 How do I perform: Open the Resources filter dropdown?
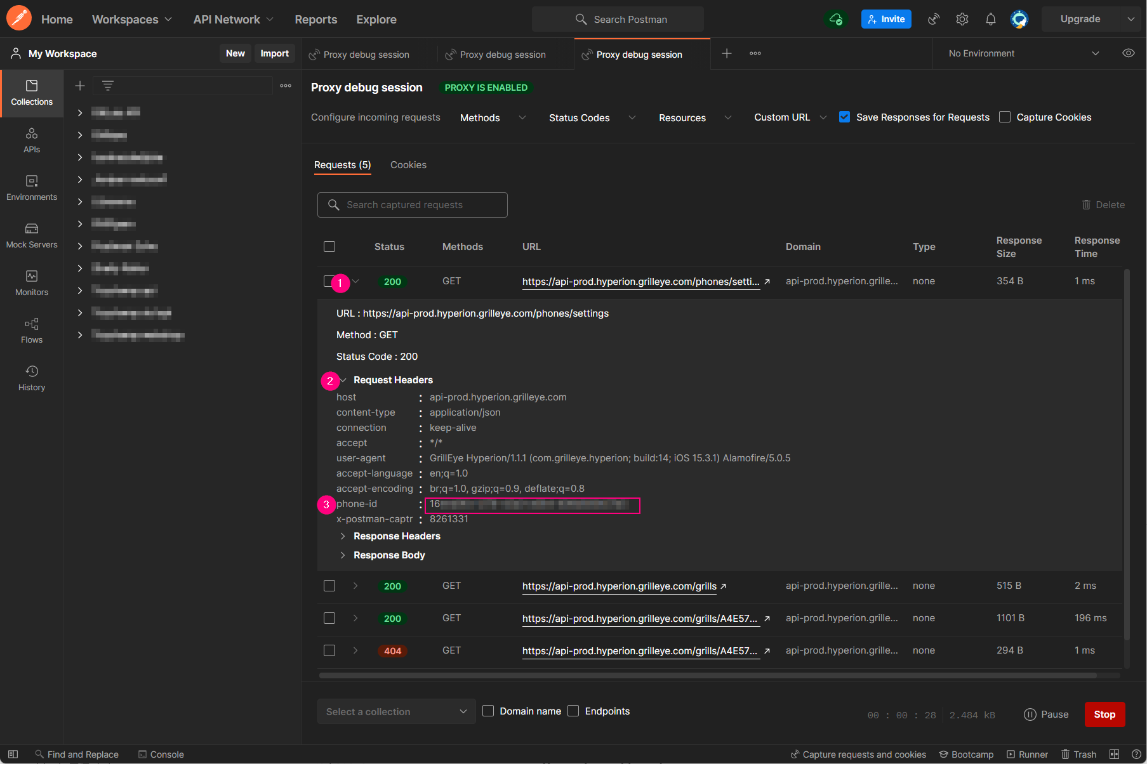coord(695,117)
